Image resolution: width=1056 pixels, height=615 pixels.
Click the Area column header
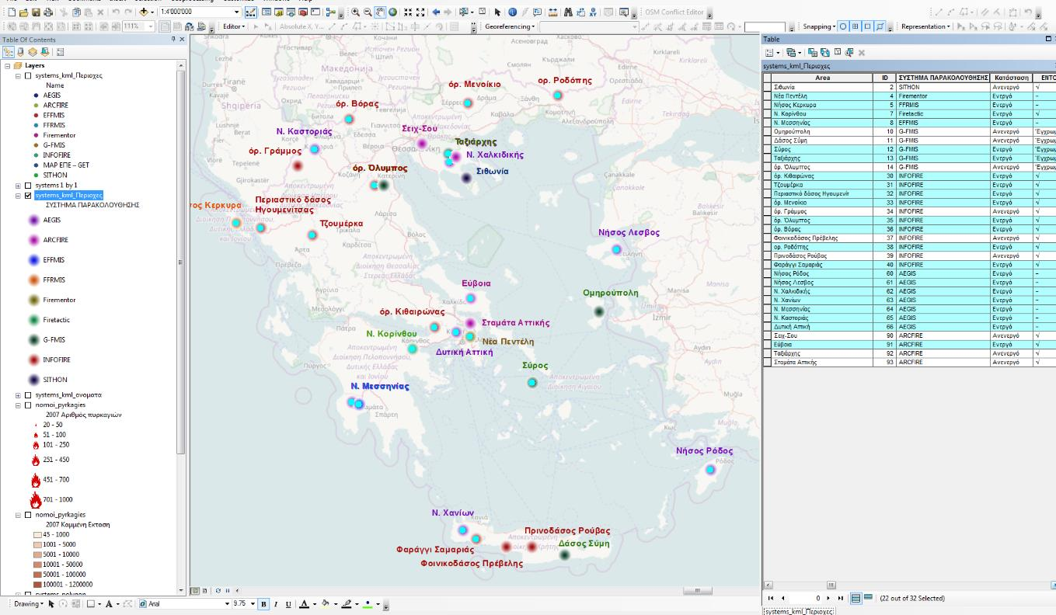(822, 78)
